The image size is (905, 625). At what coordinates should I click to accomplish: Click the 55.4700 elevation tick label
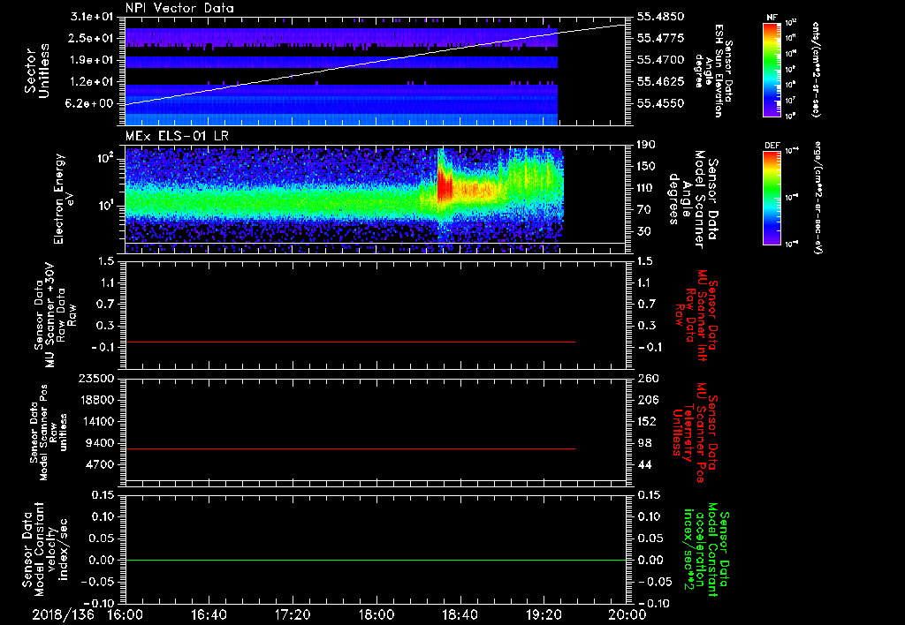coord(661,60)
